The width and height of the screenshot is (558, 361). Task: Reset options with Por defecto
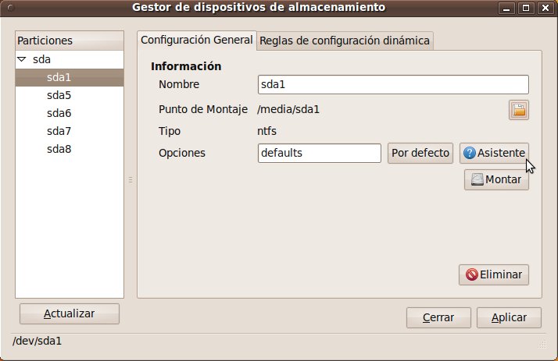420,153
